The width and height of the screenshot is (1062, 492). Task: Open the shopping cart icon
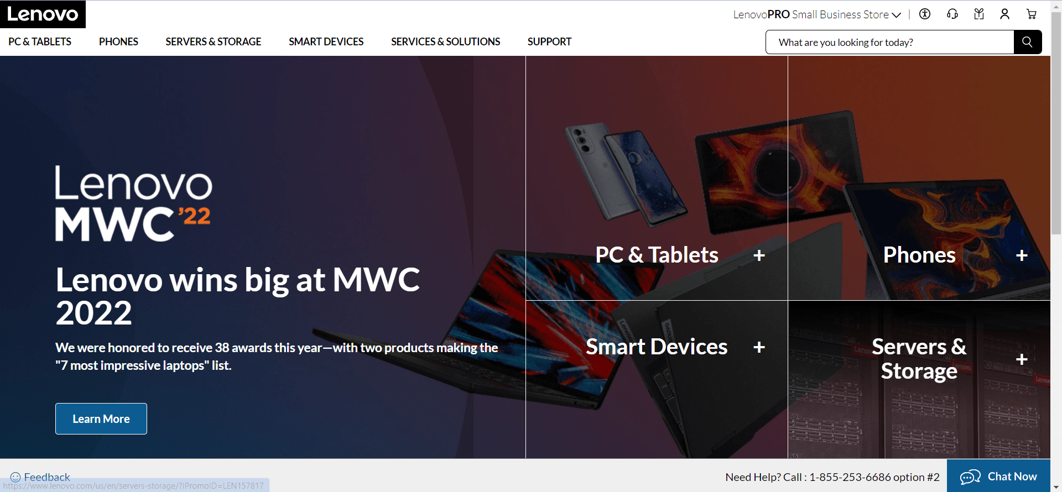tap(1031, 14)
